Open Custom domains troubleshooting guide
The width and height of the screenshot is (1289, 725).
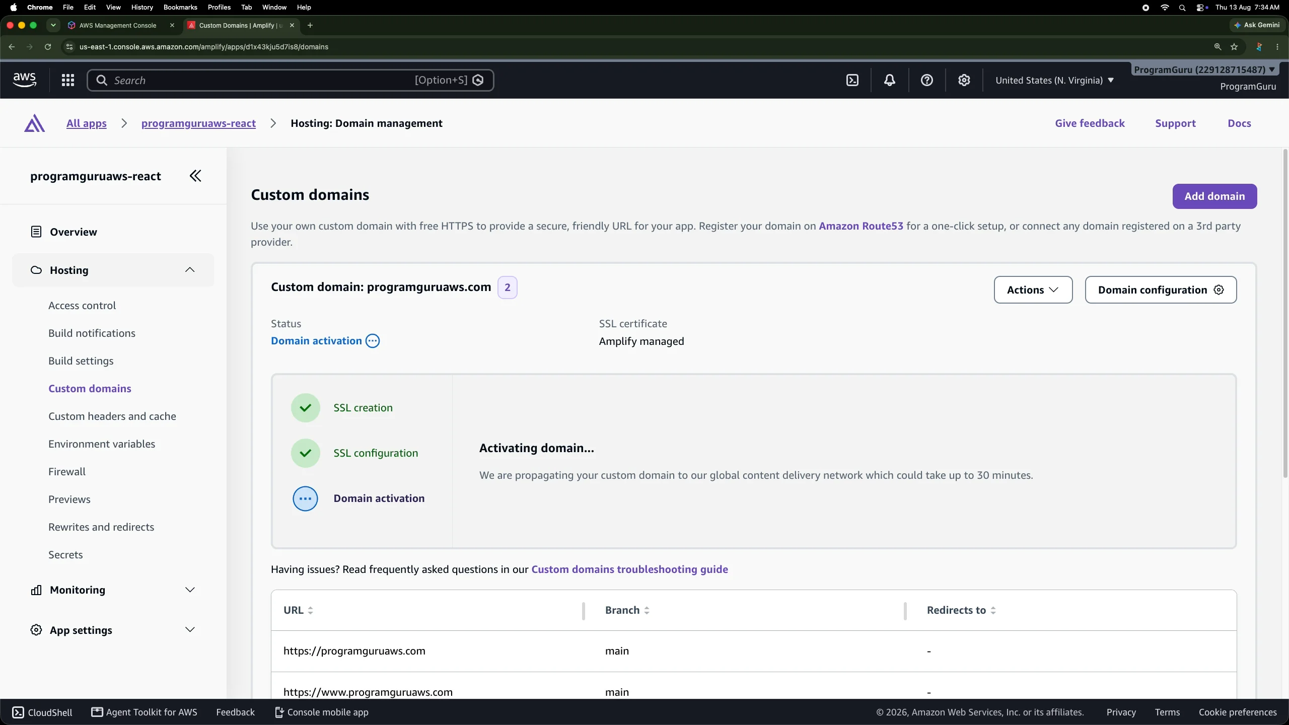point(629,569)
